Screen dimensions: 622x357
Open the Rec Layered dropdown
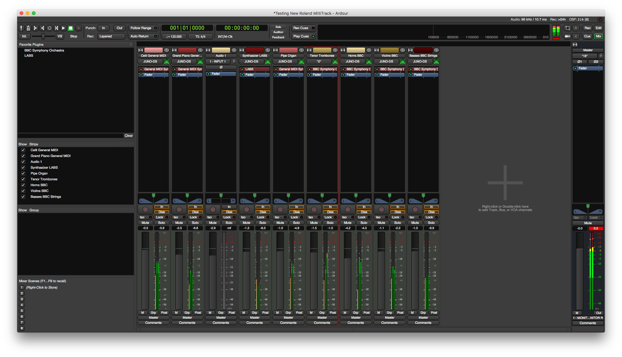pos(111,36)
